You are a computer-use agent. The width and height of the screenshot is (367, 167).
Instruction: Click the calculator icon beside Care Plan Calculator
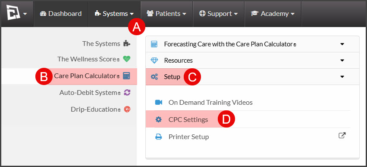click(x=126, y=76)
